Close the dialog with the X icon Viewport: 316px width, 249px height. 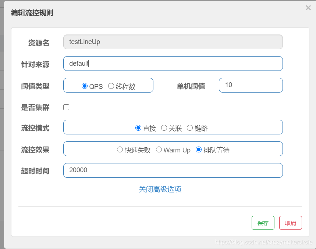(308, 7)
